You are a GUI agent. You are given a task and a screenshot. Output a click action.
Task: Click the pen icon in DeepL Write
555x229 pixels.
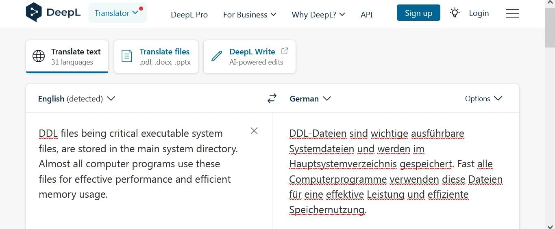click(x=217, y=56)
